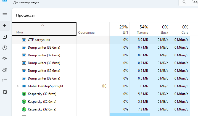Click the Global.DesktopSpotlight app icon
The width and height of the screenshot is (198, 116).
tap(24, 86)
